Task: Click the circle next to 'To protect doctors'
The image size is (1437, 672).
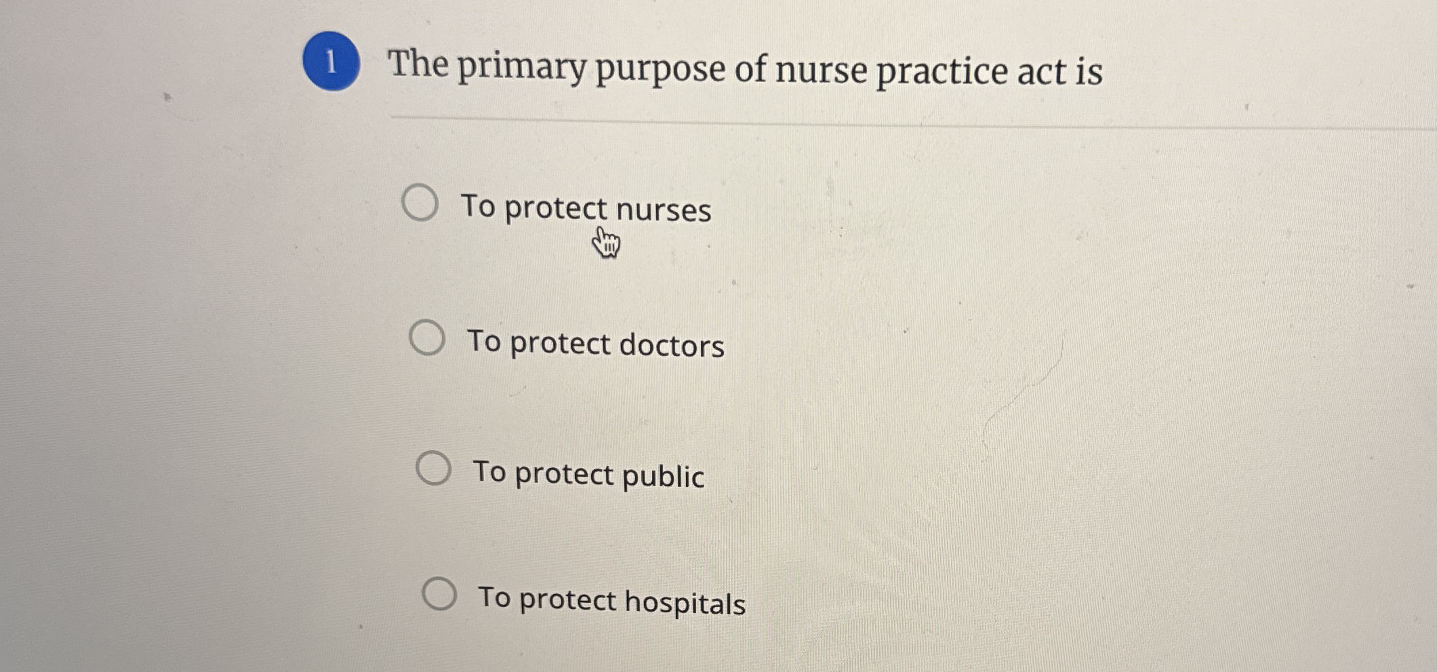Action: pyautogui.click(x=427, y=337)
